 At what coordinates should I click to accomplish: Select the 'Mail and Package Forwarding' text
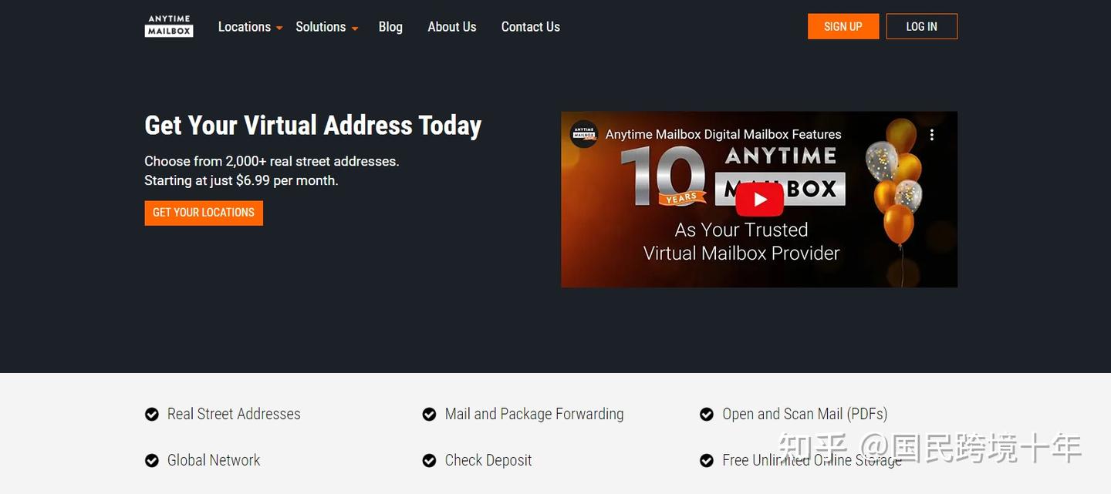click(x=534, y=414)
